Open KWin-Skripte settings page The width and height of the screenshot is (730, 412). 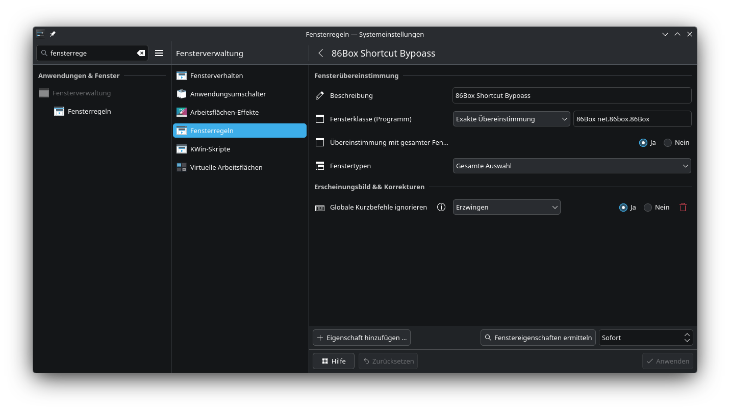pos(240,149)
